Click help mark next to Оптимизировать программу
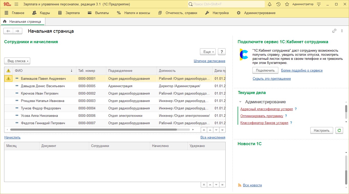Viewport: 349px width, 194px height. coord(286,116)
